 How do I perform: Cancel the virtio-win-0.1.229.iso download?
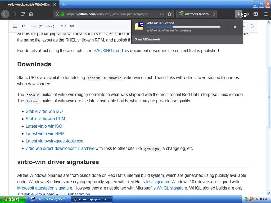[235, 27]
